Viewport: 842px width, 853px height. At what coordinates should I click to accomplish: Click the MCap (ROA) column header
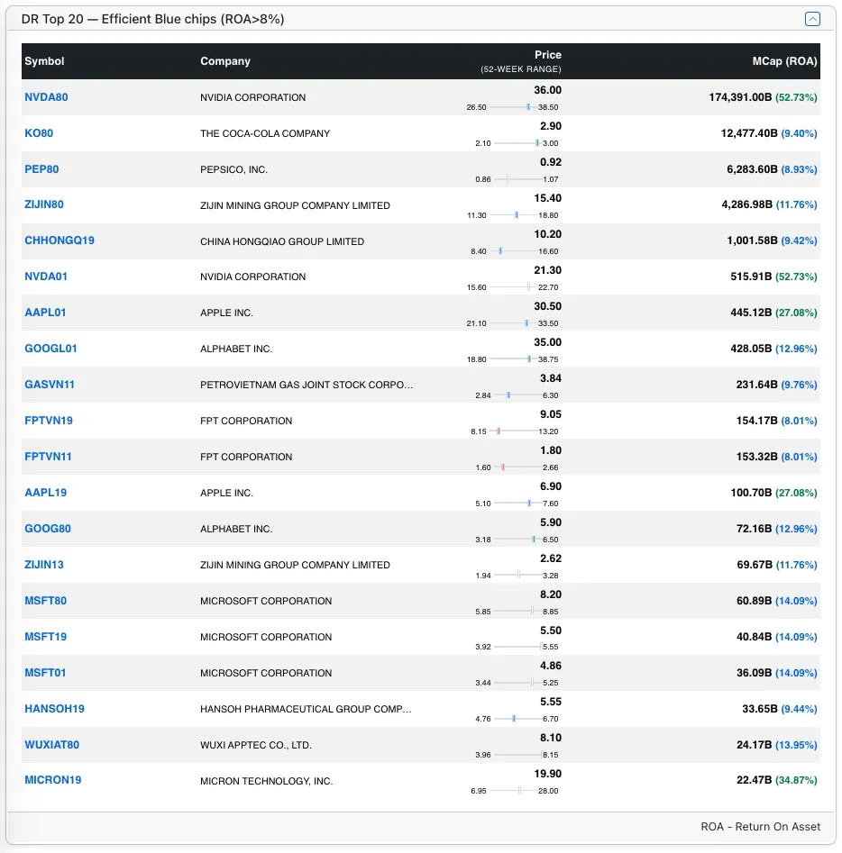(x=785, y=61)
